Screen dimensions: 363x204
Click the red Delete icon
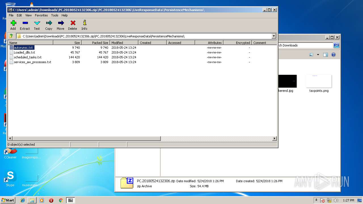coord(73,25)
